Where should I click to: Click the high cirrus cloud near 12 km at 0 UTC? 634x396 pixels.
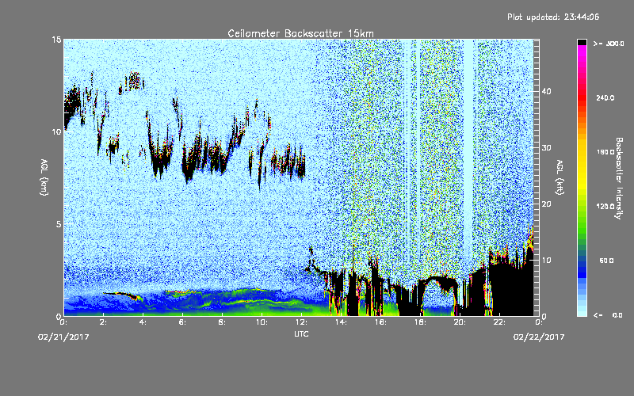73,103
